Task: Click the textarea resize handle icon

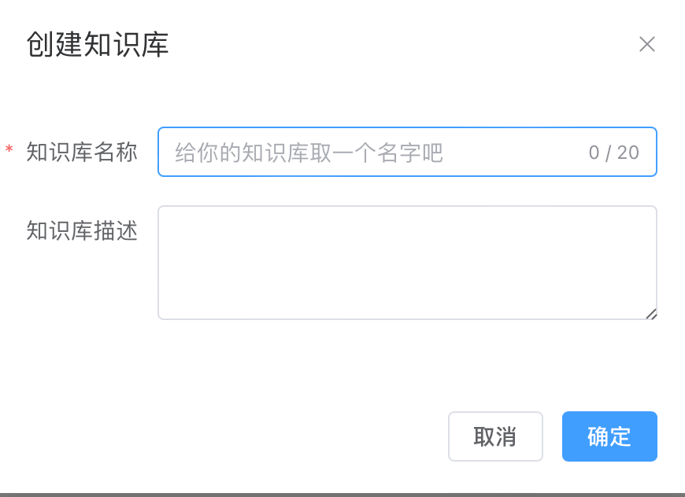Action: pos(651,314)
